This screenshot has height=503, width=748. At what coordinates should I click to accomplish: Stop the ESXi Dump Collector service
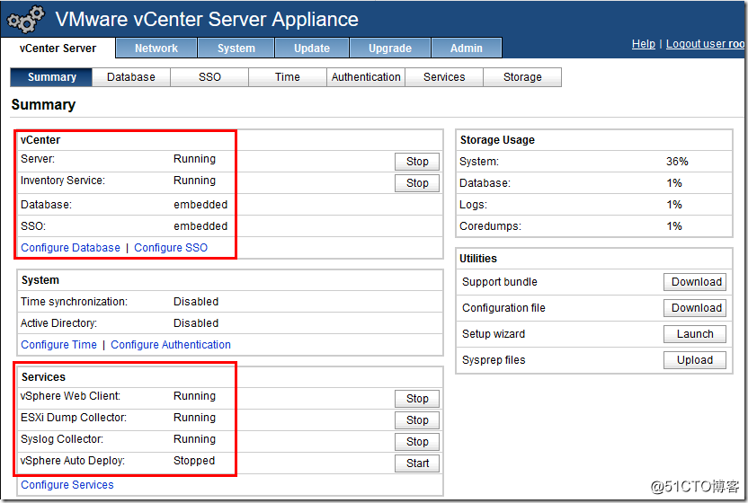417,420
